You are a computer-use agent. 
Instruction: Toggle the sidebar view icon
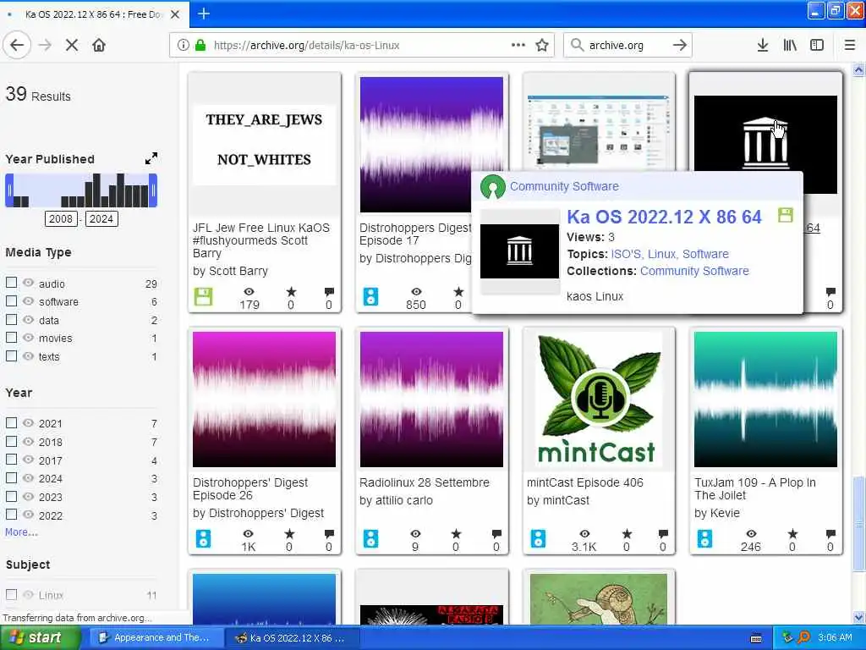click(x=817, y=46)
